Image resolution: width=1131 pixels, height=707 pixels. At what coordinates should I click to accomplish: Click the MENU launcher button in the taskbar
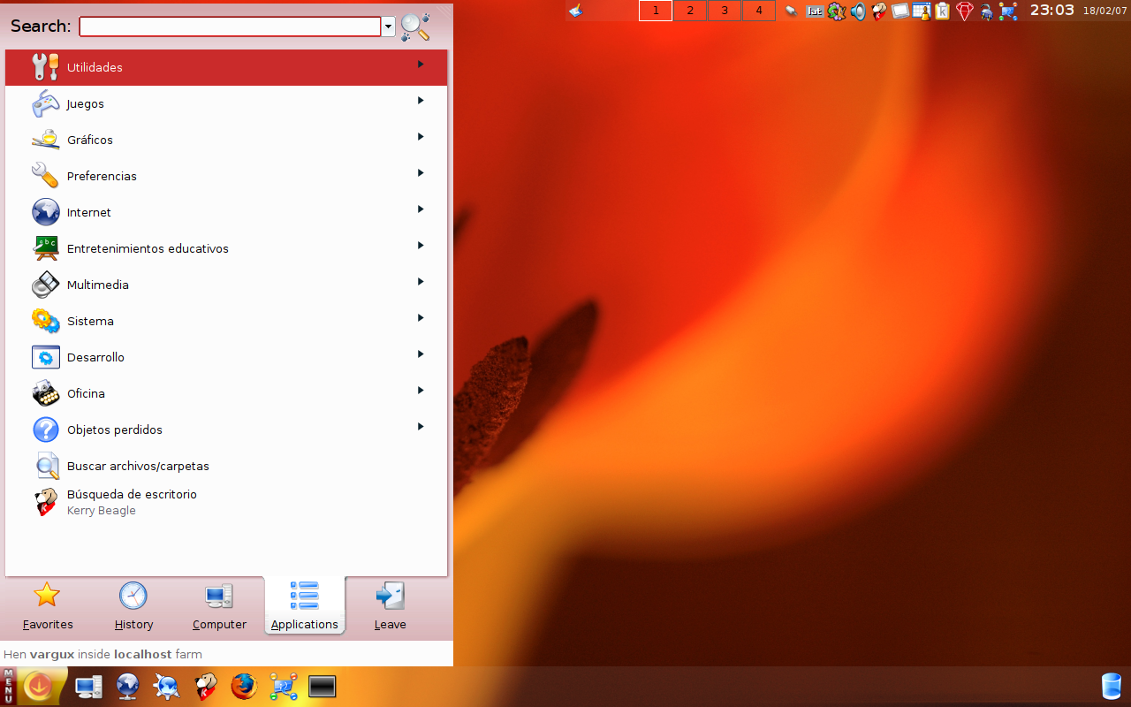pos(9,687)
